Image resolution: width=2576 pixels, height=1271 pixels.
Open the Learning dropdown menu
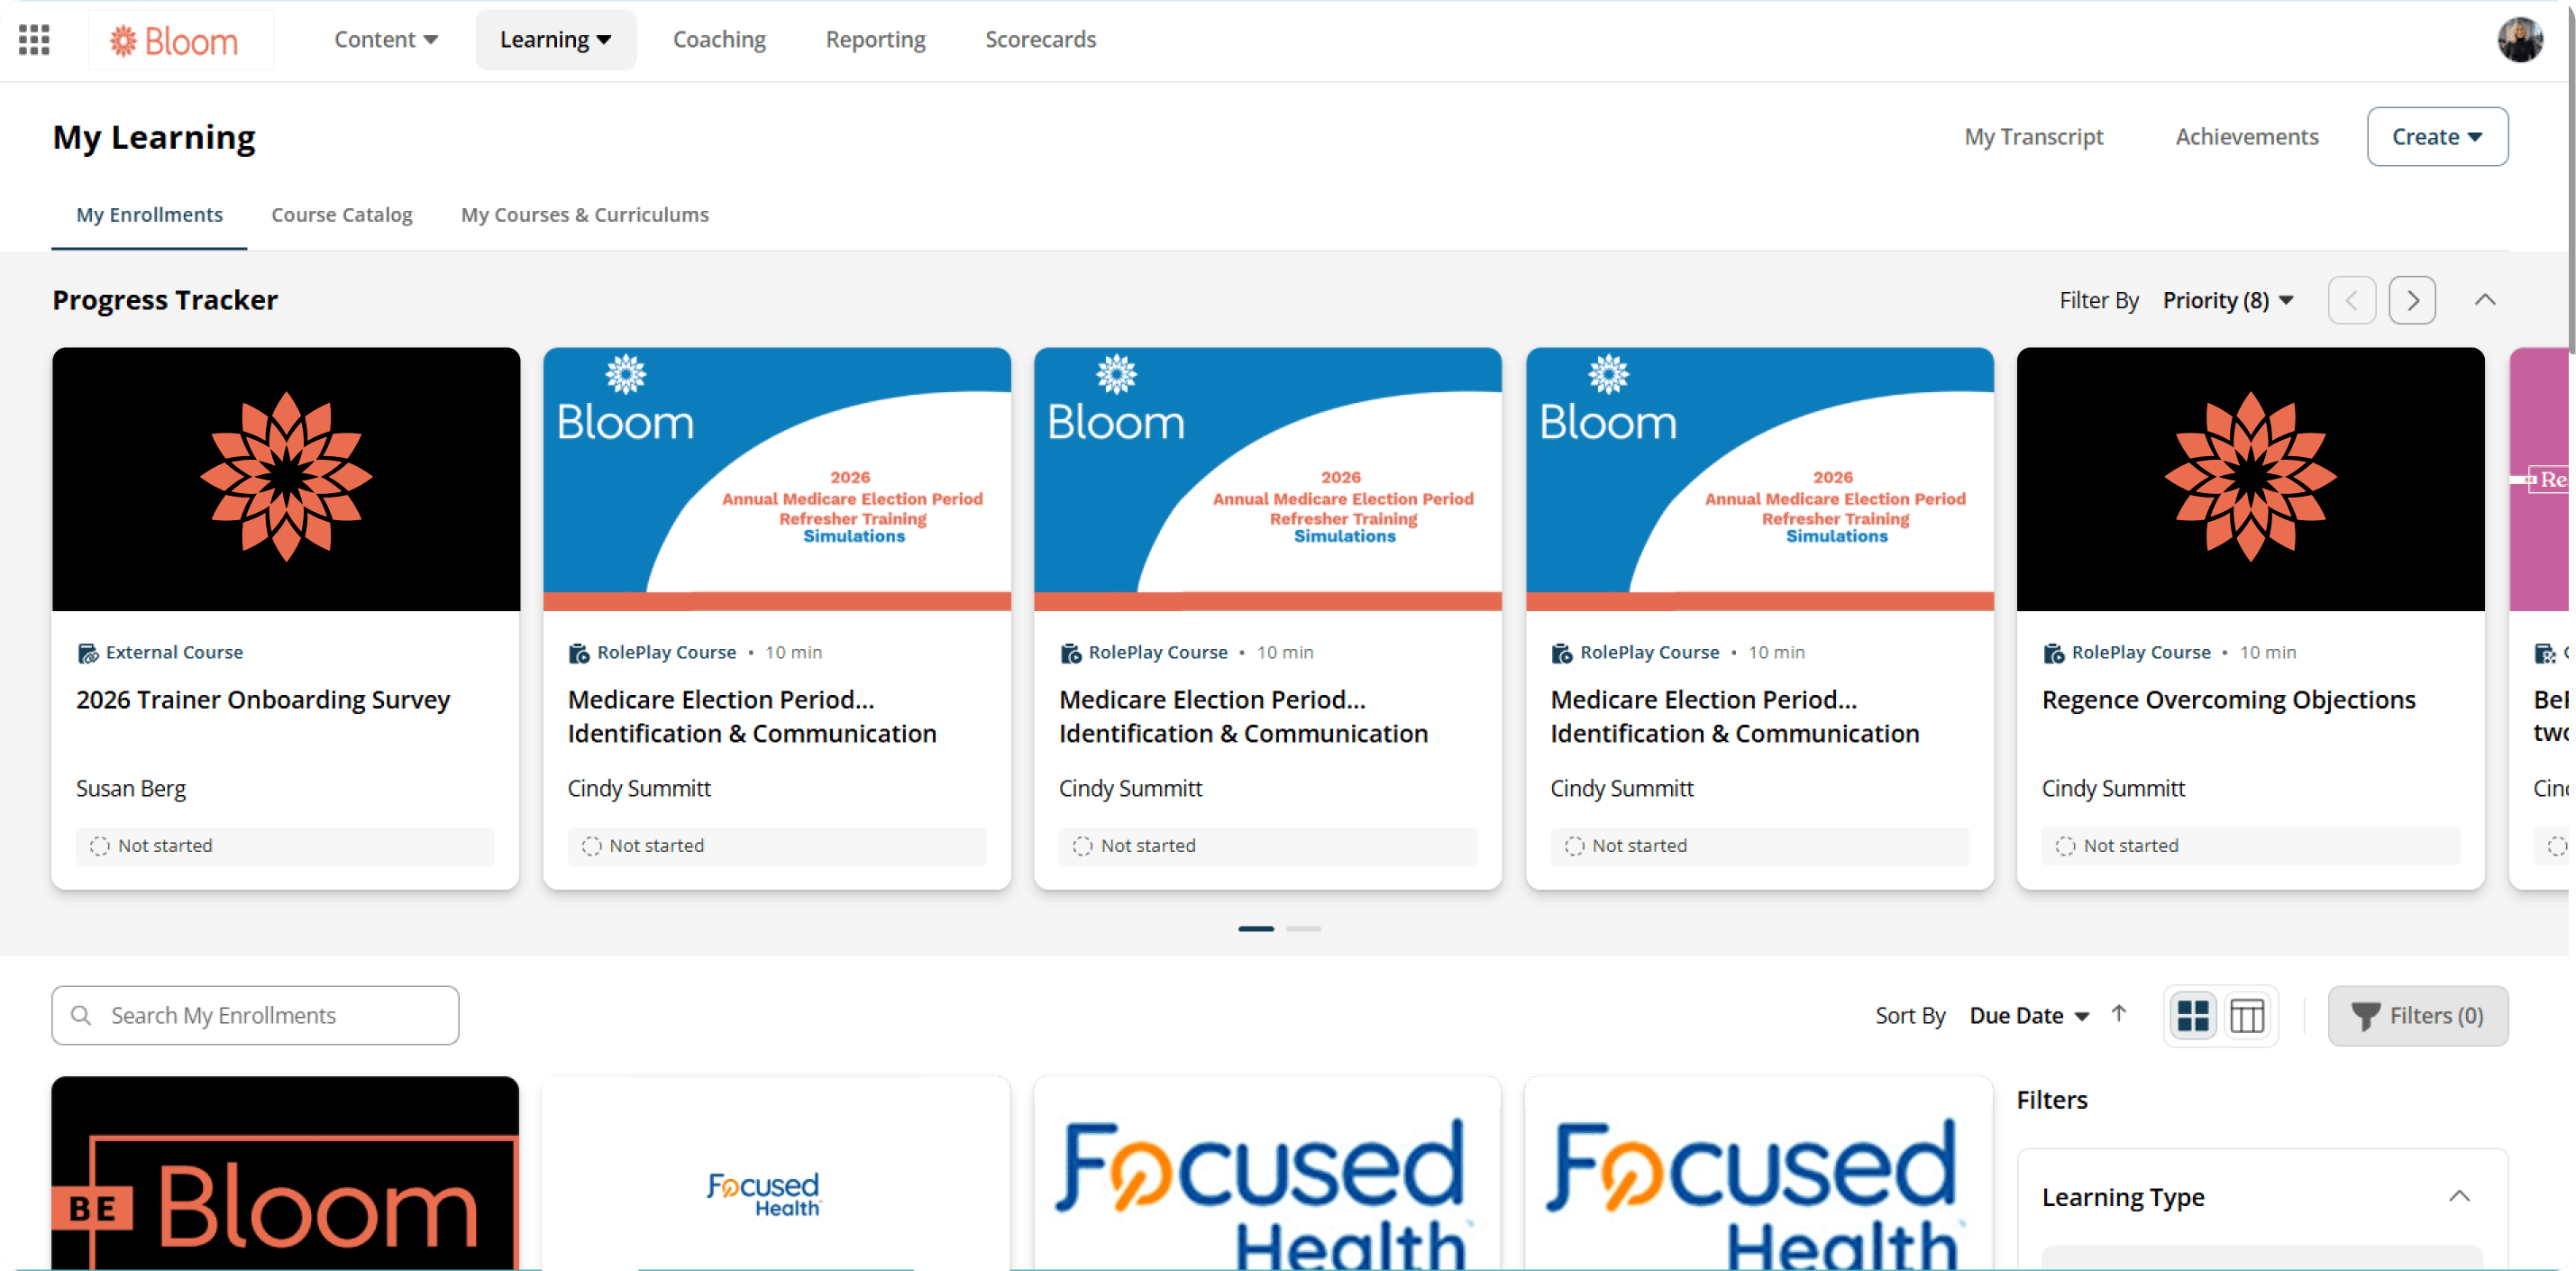pos(555,40)
